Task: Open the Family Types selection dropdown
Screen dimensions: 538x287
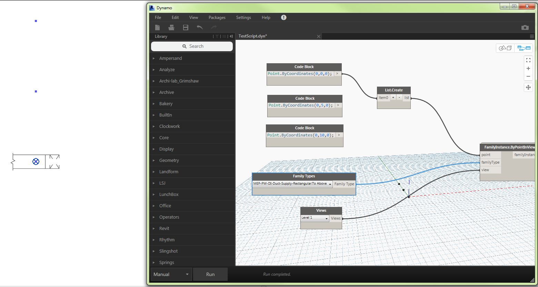Action: (x=292, y=184)
